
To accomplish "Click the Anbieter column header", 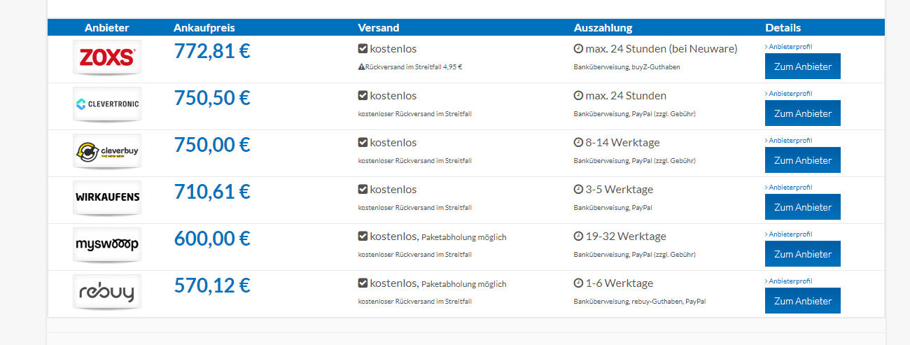I will [107, 28].
